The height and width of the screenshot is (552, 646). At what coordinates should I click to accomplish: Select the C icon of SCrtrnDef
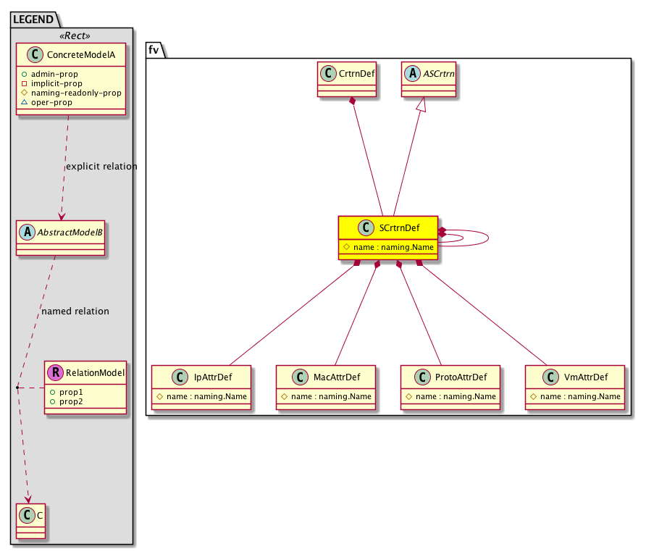(x=368, y=228)
